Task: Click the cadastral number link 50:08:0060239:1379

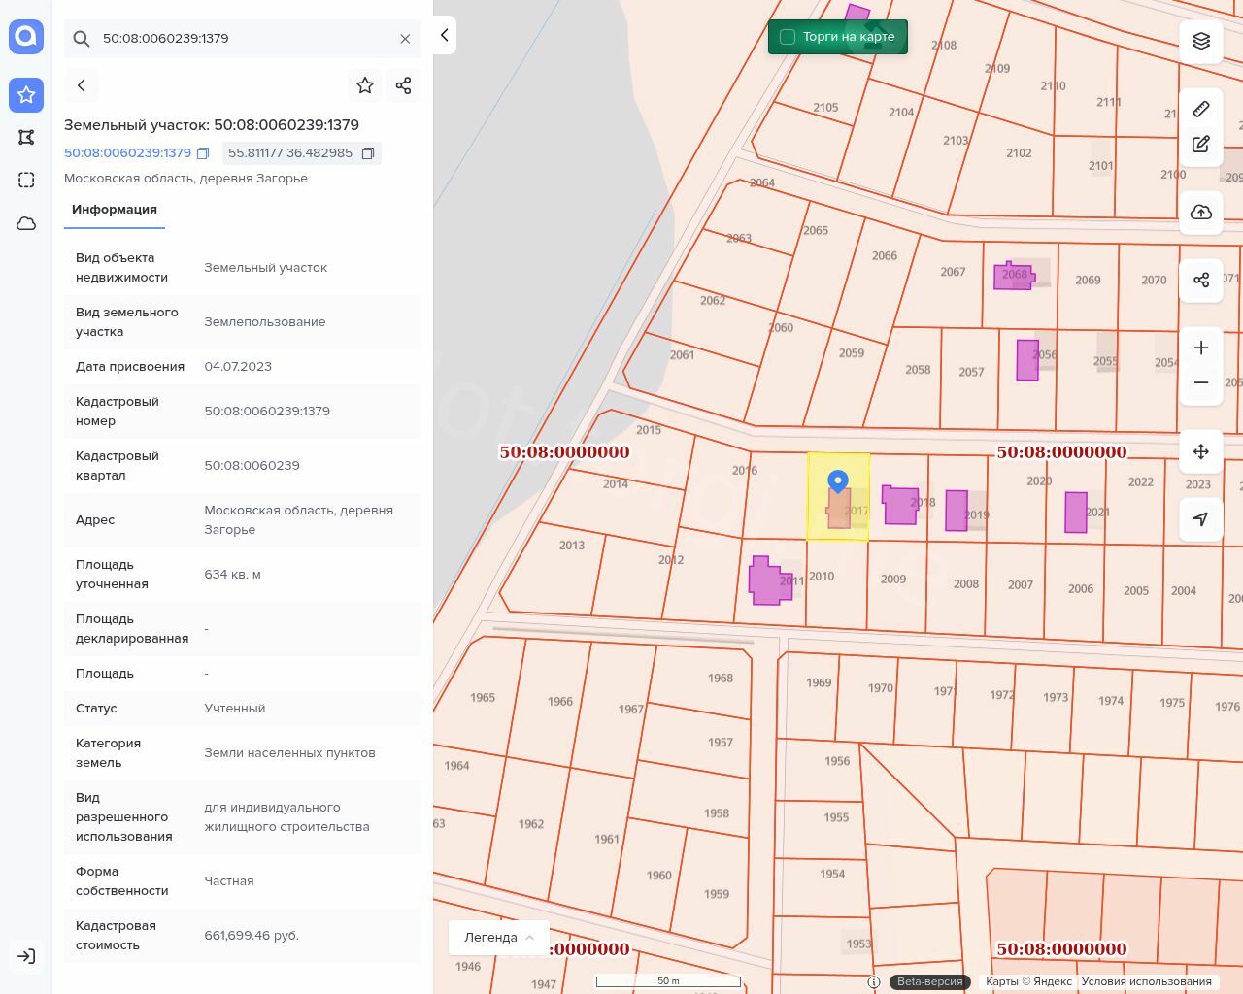Action: [x=127, y=153]
